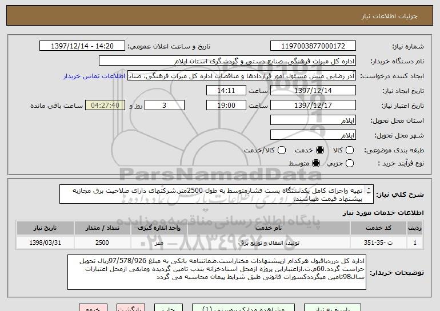Click the پاسخ به نیاز button
This screenshot has width=440, height=311.
(333, 308)
